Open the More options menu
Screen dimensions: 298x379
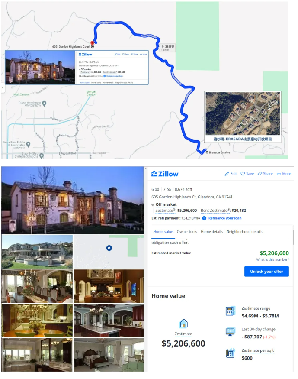tap(284, 174)
